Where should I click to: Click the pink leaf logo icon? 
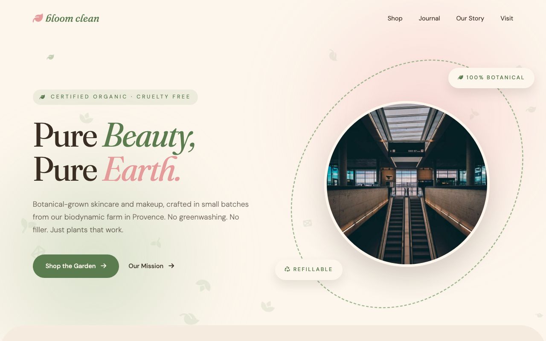click(x=38, y=18)
